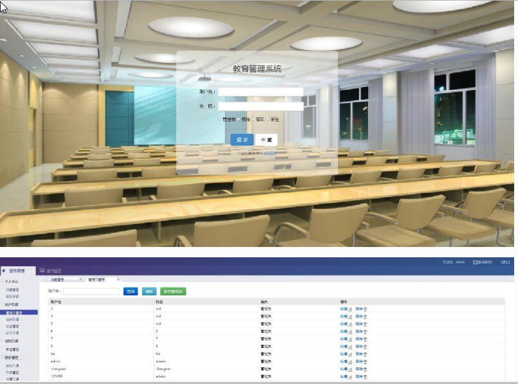Image resolution: width=518 pixels, height=384 pixels.
Task: Click the login panel title 教育管理系统
Action: [x=257, y=69]
